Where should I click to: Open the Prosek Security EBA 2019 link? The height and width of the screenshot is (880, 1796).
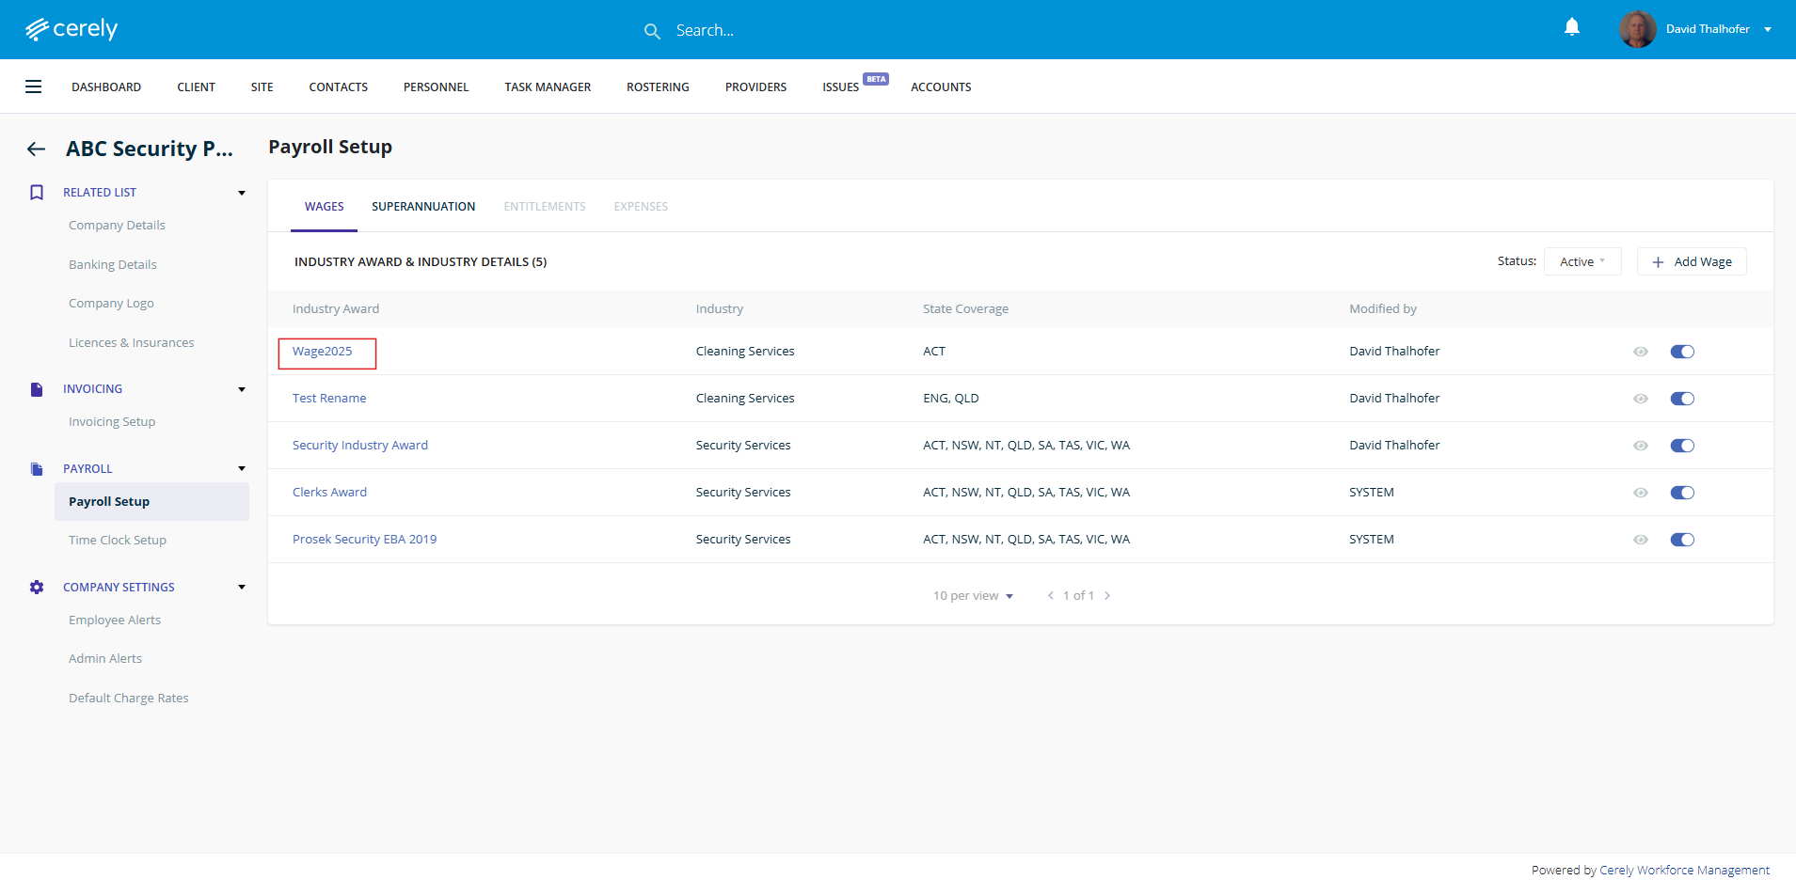(x=364, y=540)
